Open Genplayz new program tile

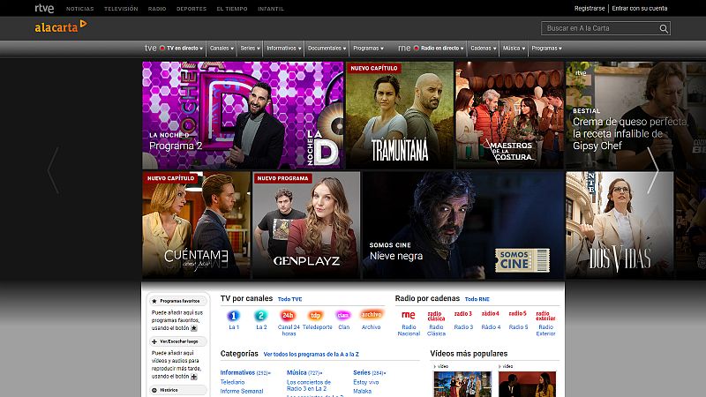pos(305,225)
